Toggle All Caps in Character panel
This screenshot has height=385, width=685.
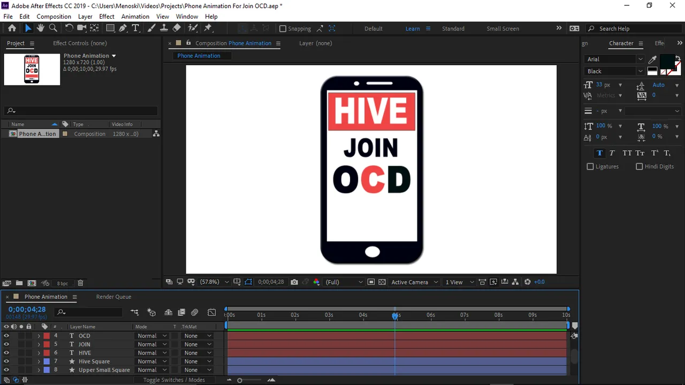pos(627,153)
